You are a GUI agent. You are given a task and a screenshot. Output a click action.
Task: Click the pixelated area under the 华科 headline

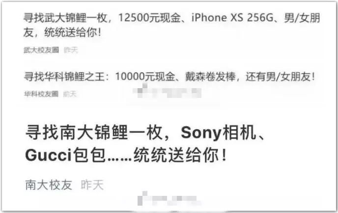click(x=167, y=91)
